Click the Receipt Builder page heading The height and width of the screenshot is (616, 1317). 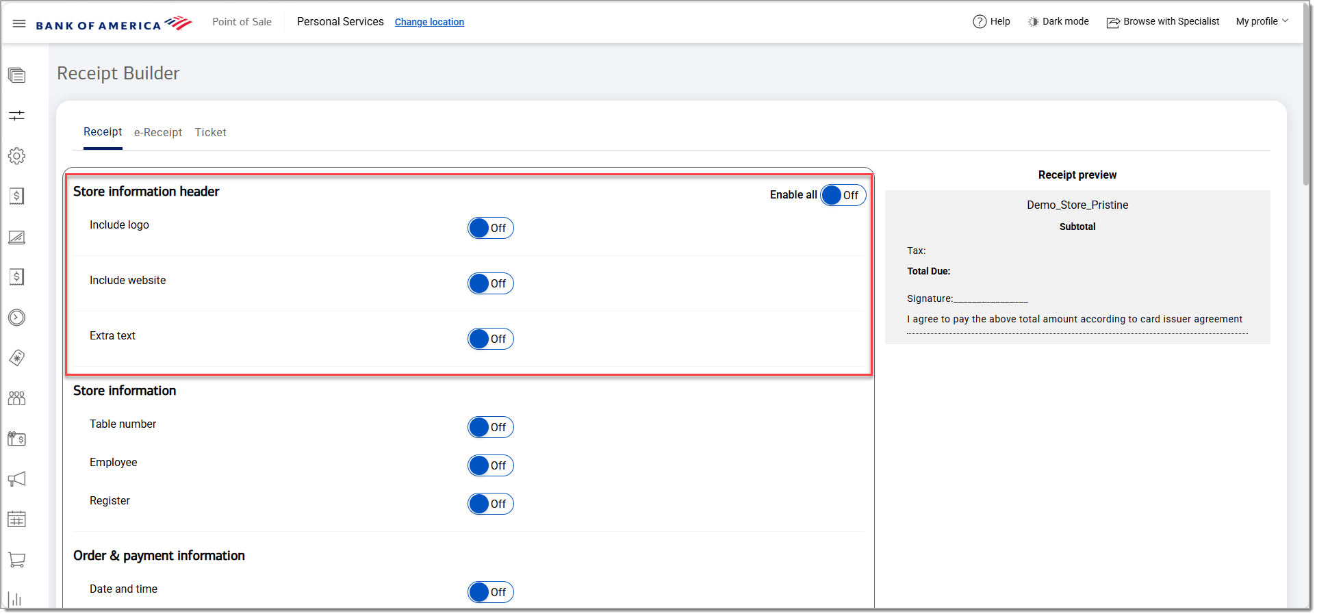point(118,73)
